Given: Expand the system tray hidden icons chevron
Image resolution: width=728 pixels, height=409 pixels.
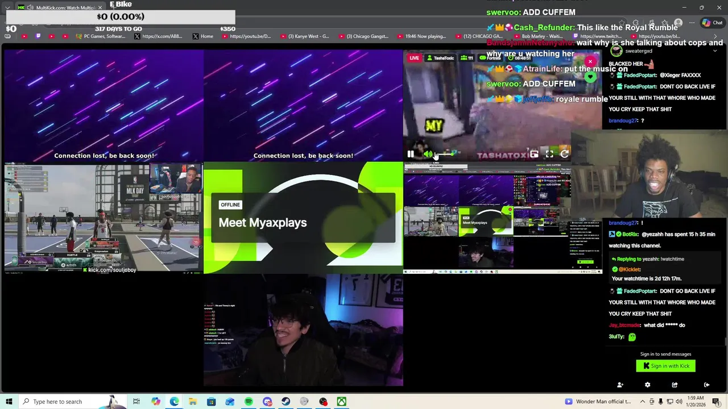Looking at the screenshot, I should point(643,402).
